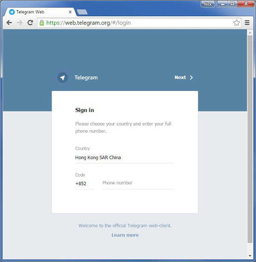This screenshot has height=262, width=256.
Task: Focus the Phone number input field
Action: [138, 183]
